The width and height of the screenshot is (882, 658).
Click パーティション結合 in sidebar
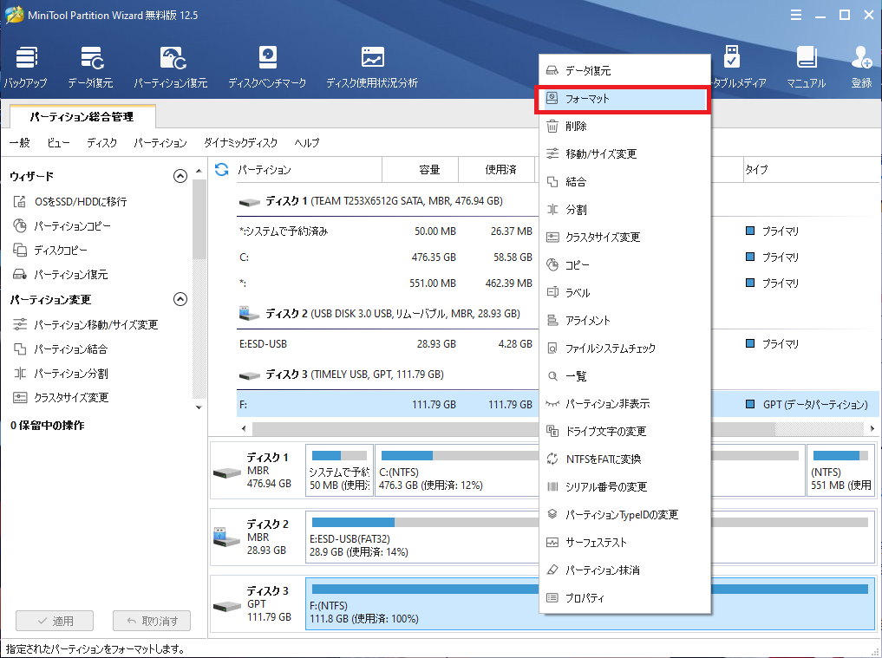[x=60, y=349]
